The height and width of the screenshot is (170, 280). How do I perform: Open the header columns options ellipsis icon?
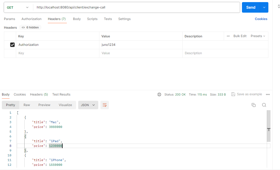(x=228, y=36)
